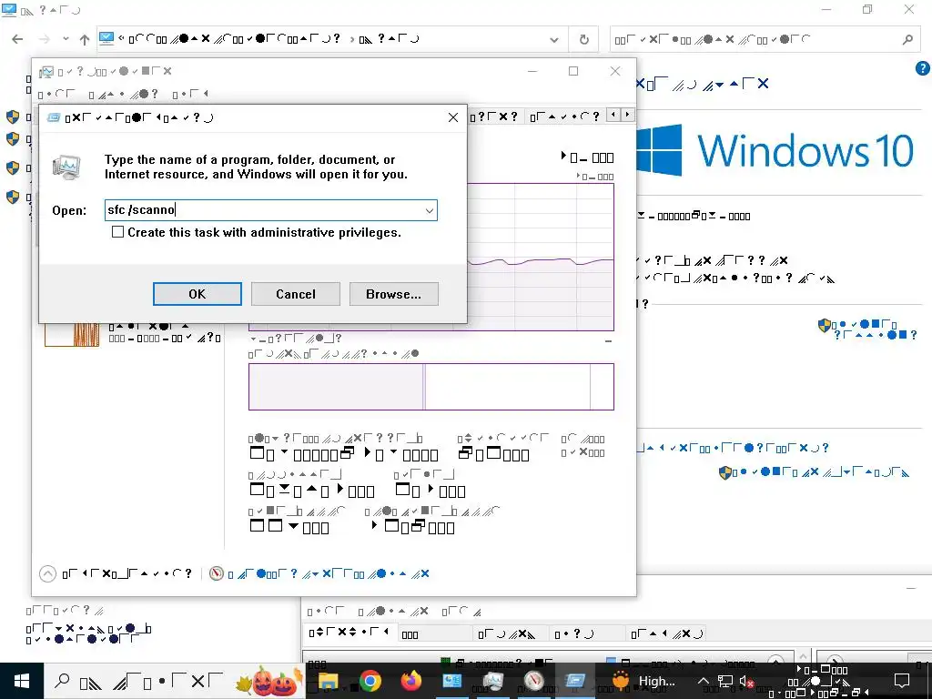Screen dimensions: 932x699
Task: Go back in the System window
Action: tap(18, 39)
